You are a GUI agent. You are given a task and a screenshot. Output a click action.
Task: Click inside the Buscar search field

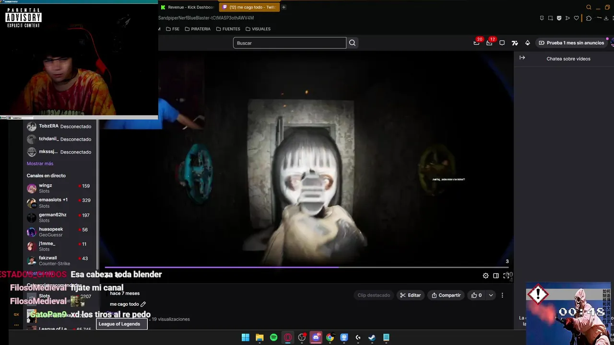pos(290,43)
